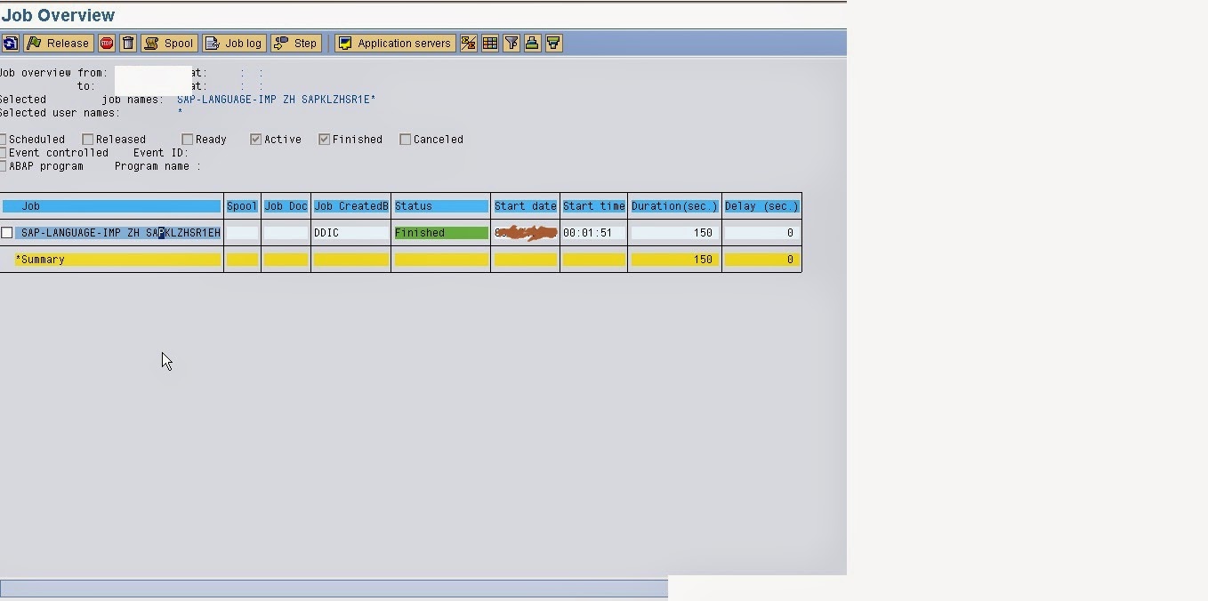The image size is (1208, 601).
Task: Enable the Event controlled option
Action: pos(4,152)
